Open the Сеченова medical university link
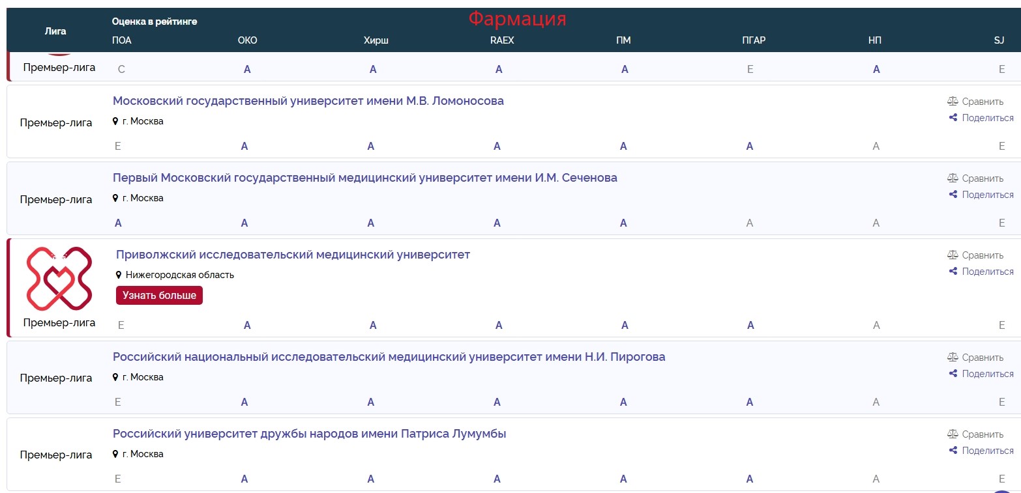This screenshot has height=493, width=1021. [364, 178]
